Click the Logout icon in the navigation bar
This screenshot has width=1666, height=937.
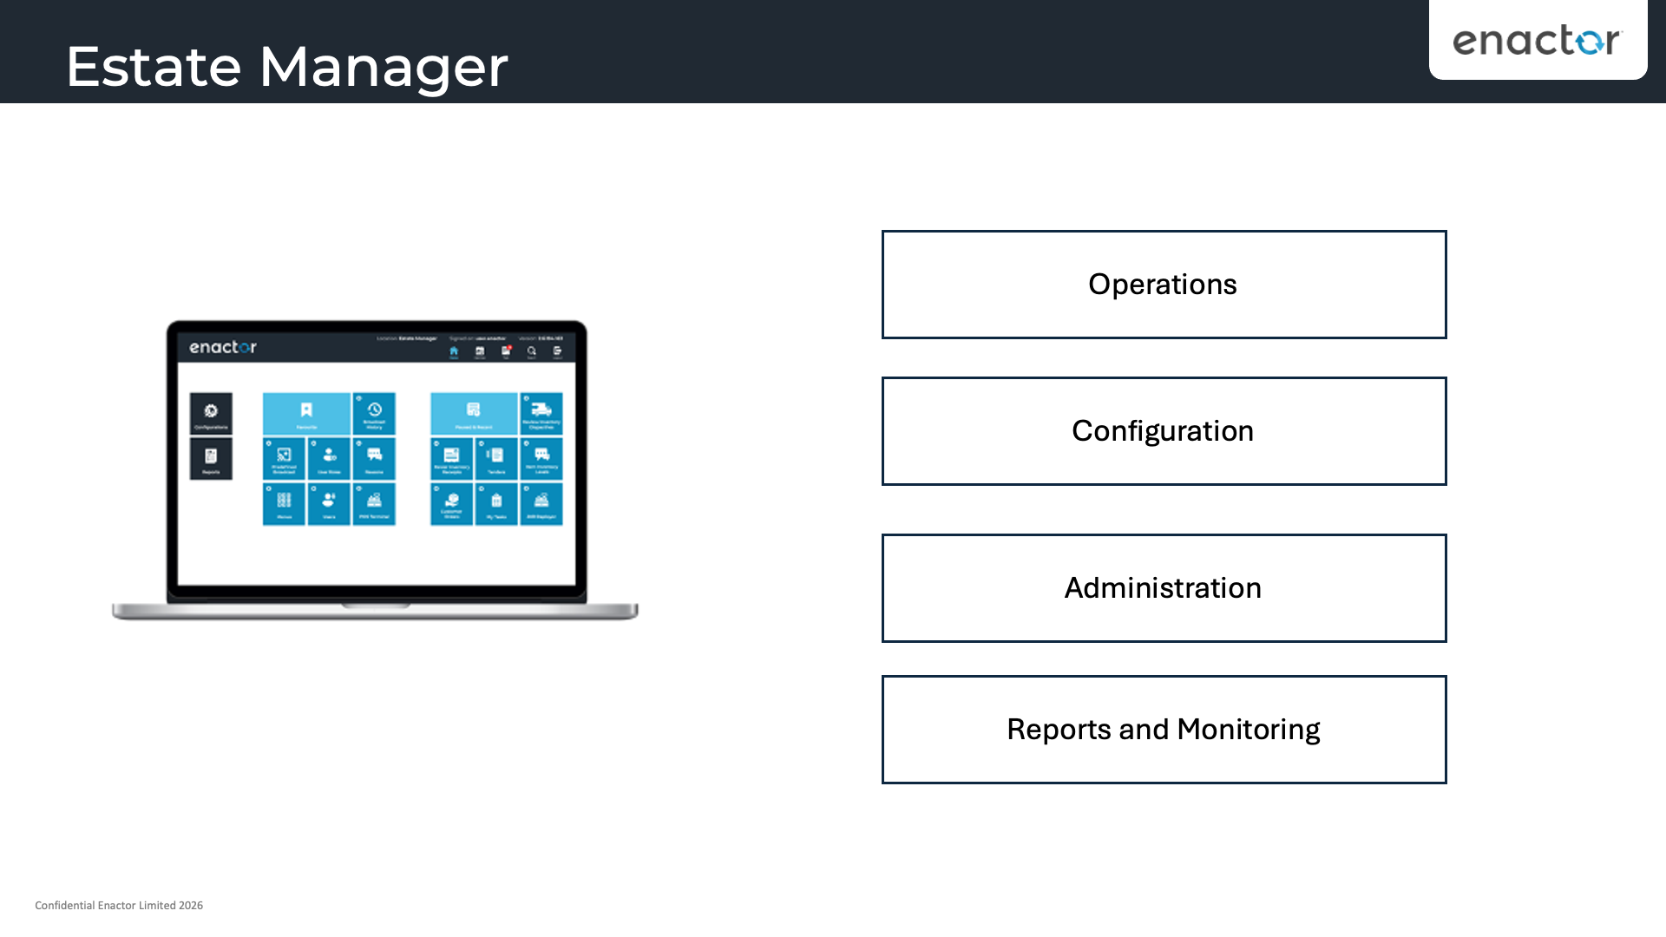557,351
